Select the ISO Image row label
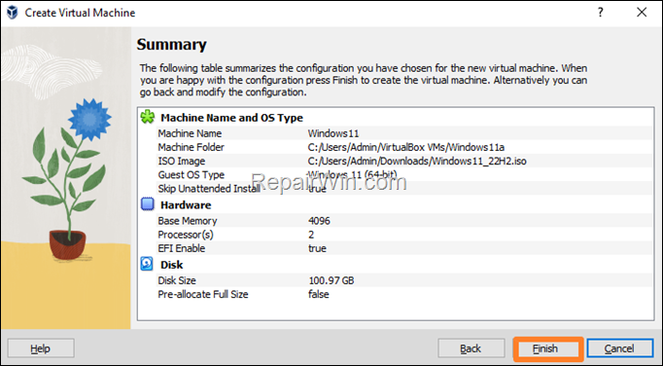This screenshot has width=663, height=366. (182, 161)
